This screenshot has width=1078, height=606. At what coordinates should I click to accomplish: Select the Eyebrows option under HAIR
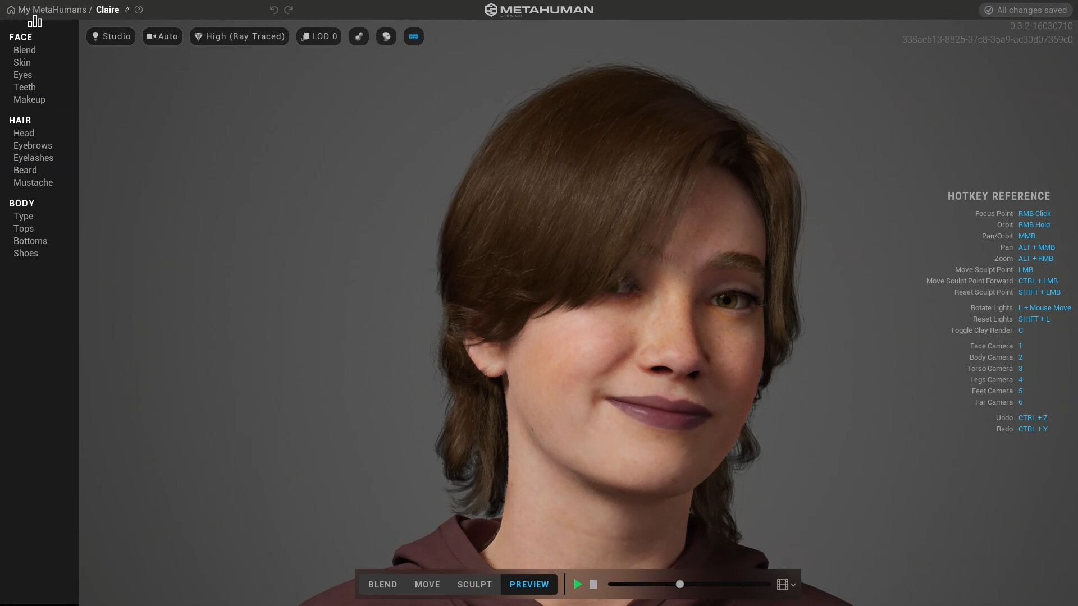coord(33,145)
